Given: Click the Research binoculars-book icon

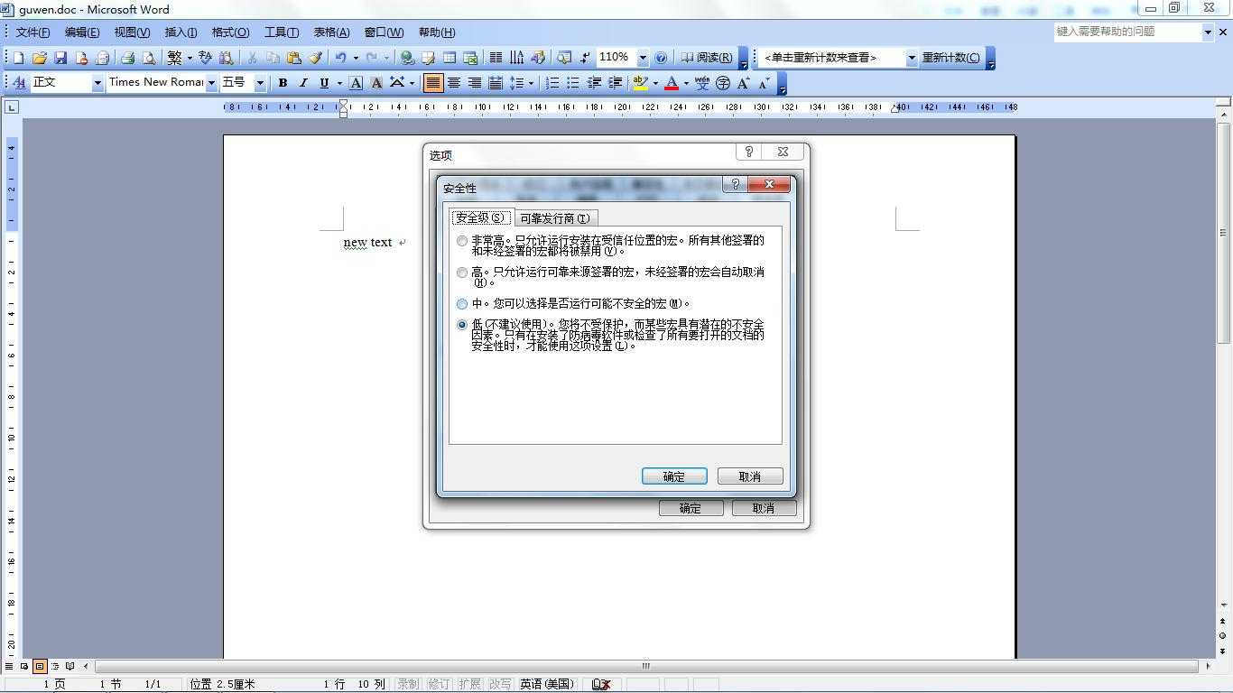Looking at the screenshot, I should point(227,58).
